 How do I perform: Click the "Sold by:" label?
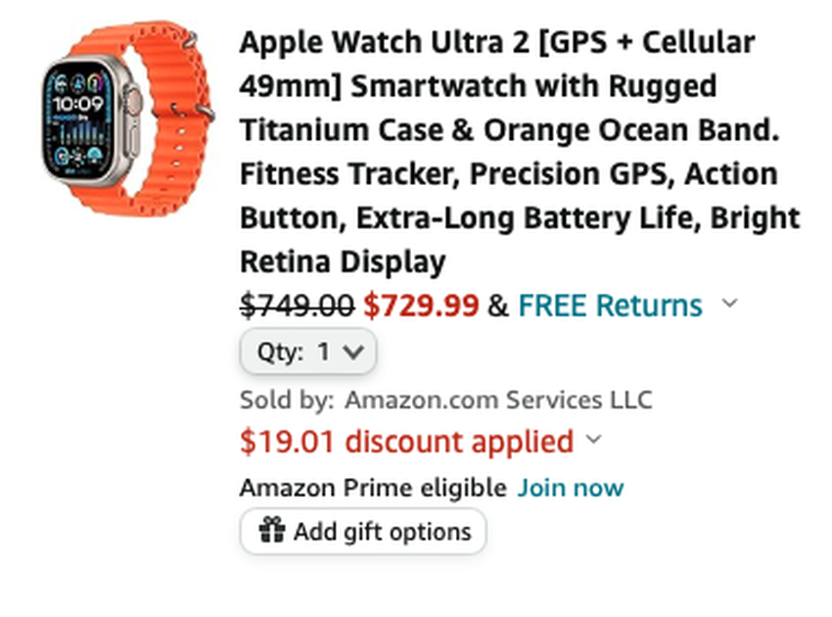287,401
